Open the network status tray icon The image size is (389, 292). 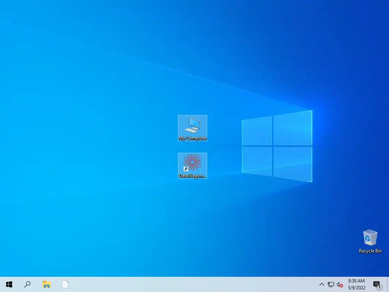click(331, 284)
